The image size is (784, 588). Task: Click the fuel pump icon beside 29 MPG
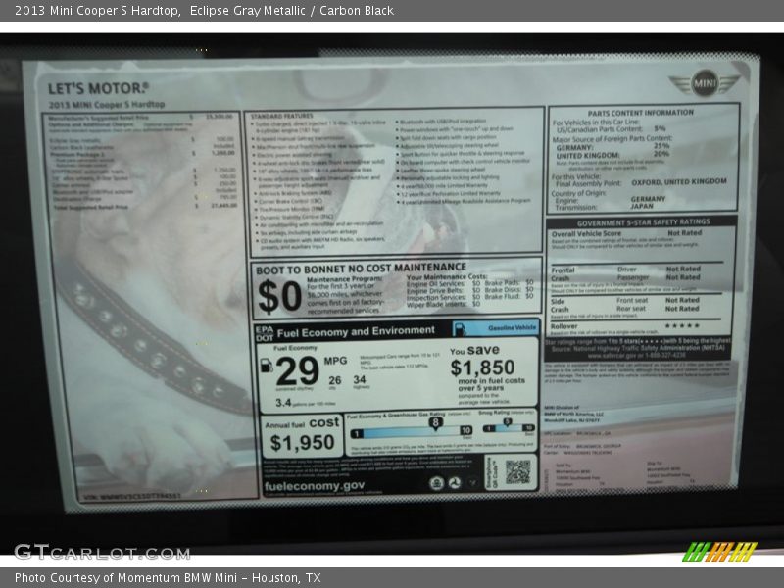pyautogui.click(x=266, y=367)
